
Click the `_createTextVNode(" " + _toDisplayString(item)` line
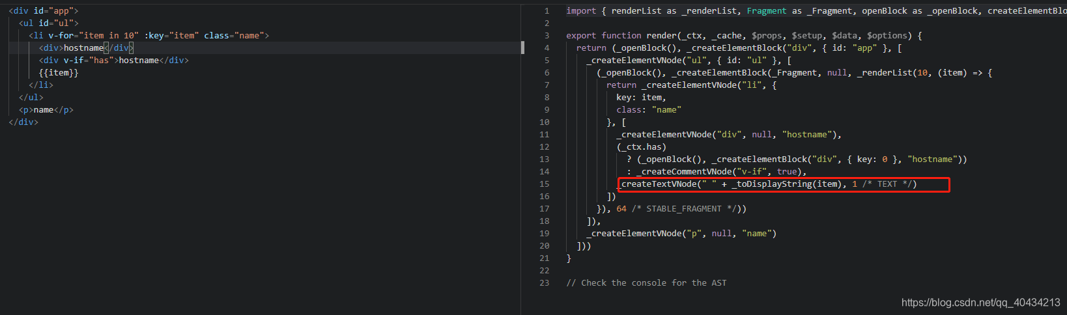(x=767, y=184)
